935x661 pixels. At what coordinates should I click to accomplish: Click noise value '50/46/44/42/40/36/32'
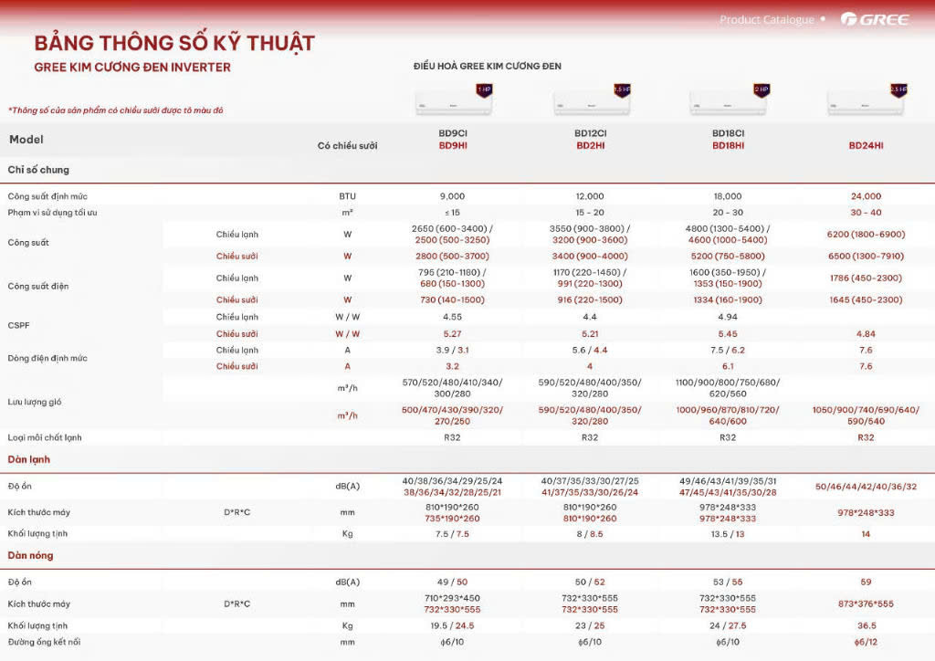[866, 487]
